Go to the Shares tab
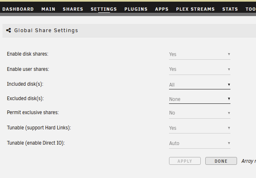 click(73, 9)
